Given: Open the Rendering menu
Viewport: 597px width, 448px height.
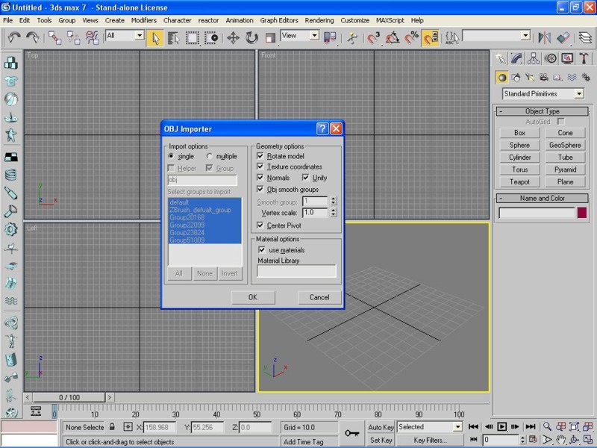Looking at the screenshot, I should tap(319, 20).
